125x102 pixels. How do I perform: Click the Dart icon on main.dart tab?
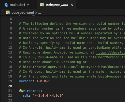[x=6, y=5]
